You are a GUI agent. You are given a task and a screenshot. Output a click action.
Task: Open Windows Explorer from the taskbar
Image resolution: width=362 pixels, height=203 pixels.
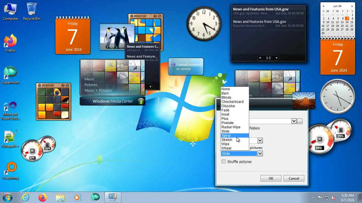tap(60, 197)
